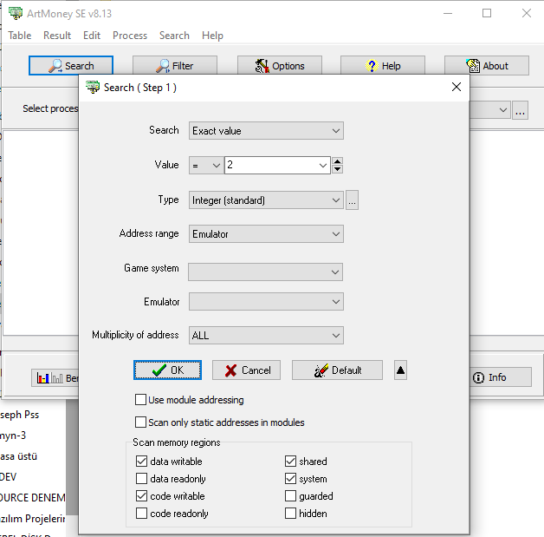Click the 'nyn-3' item behind ArtMoney

point(13,435)
